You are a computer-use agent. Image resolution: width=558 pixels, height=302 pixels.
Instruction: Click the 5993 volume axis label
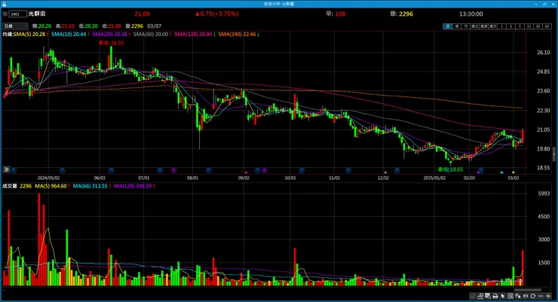pos(544,194)
